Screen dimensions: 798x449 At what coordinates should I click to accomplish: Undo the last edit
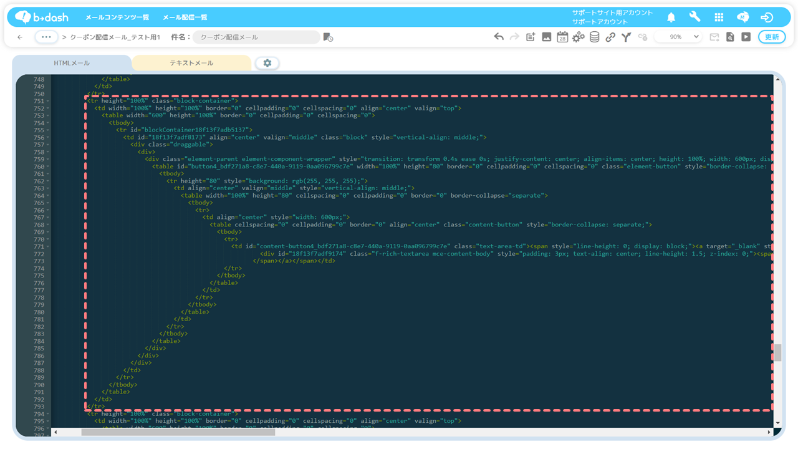[499, 37]
